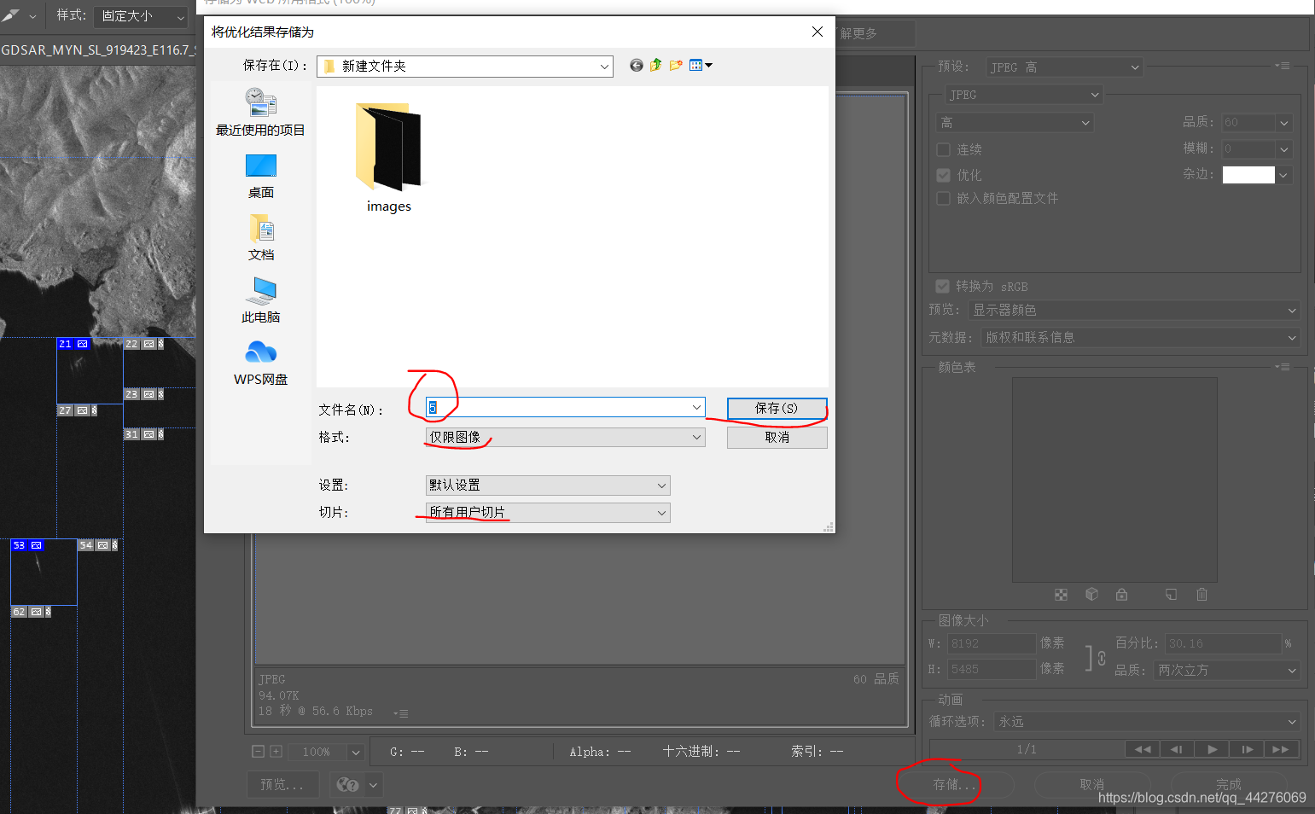
Task: Click the new color icon in color table
Action: (x=1171, y=594)
